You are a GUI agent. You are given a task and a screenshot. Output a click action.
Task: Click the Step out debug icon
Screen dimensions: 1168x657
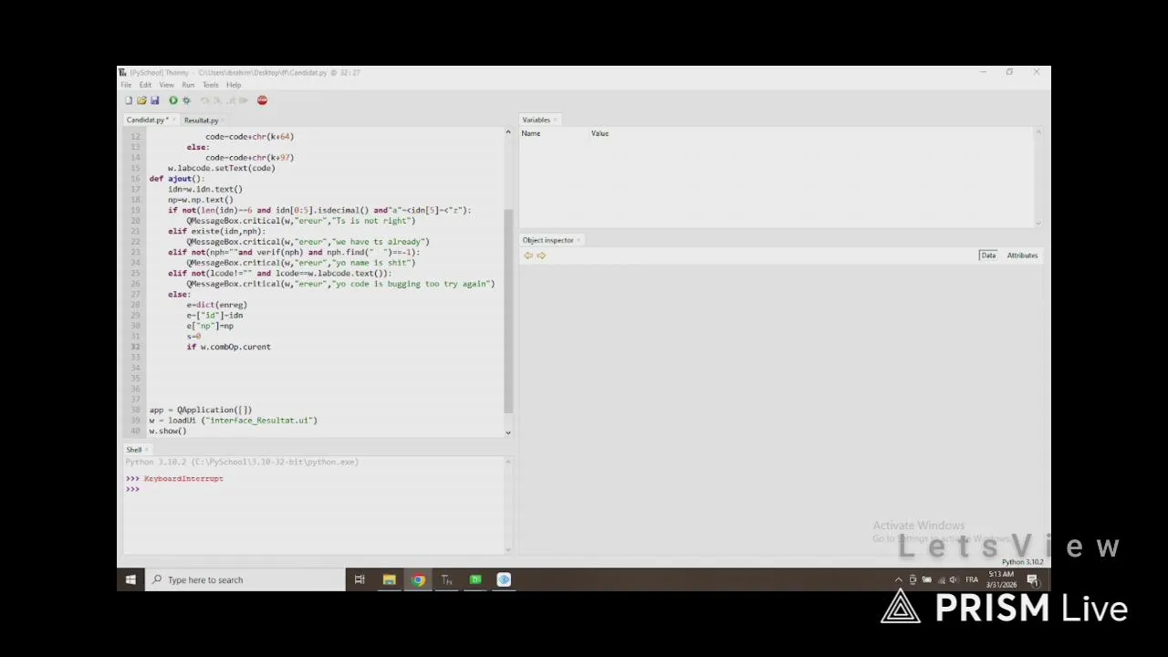pyautogui.click(x=230, y=100)
